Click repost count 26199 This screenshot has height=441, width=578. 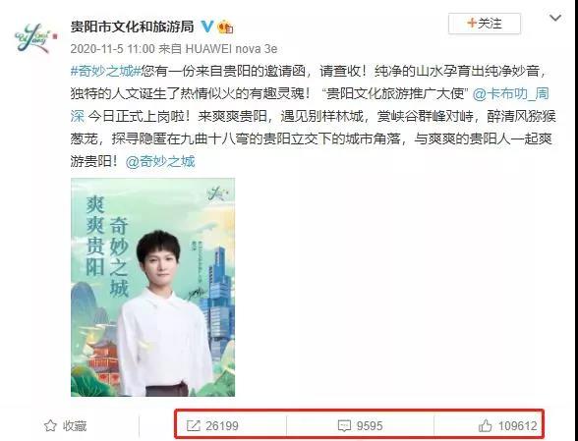click(x=222, y=426)
